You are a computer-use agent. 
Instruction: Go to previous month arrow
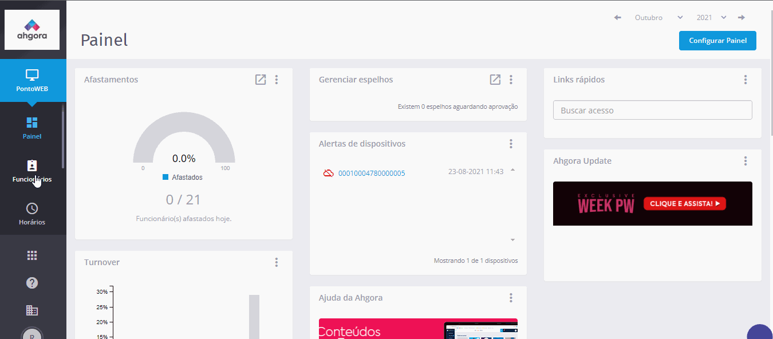pos(618,18)
